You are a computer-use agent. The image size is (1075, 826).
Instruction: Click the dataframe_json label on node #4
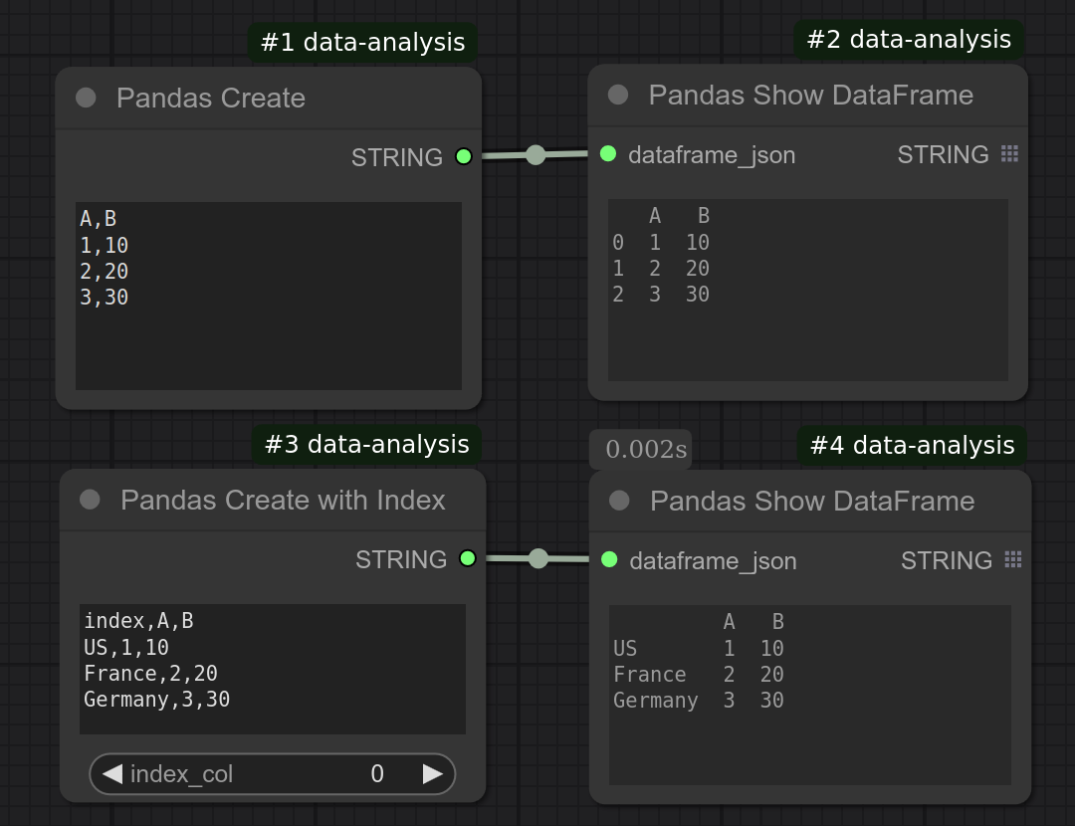[x=713, y=560]
